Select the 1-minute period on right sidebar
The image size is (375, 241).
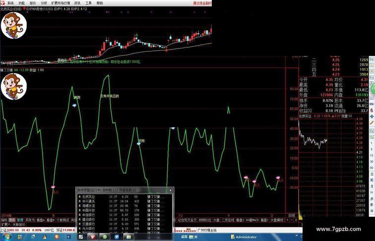point(372,143)
